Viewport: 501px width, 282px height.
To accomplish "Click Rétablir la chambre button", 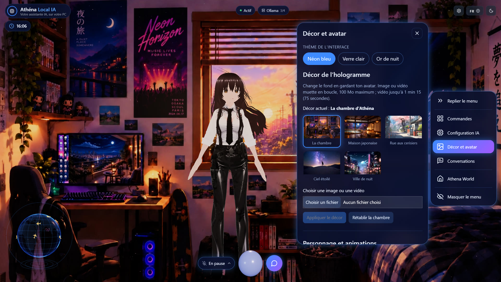I will pos(371,218).
